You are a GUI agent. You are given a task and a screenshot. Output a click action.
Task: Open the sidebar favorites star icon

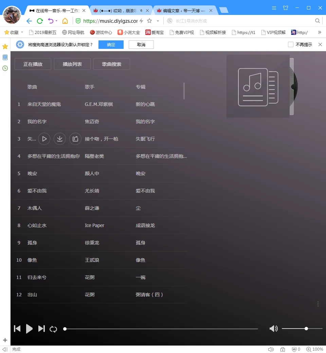coord(5,47)
